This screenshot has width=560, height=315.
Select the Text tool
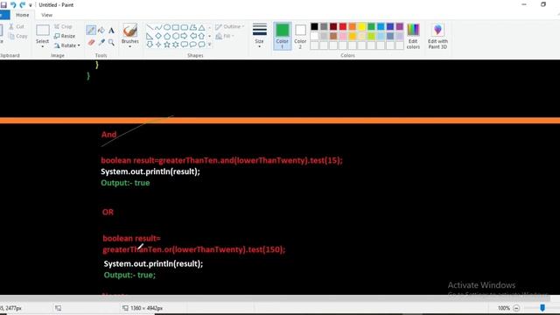pos(111,31)
